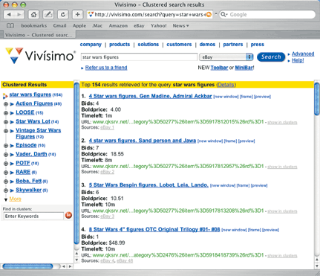Click the Enter Keywords cluster filter field
This screenshot has height=276, width=320.
33,216
